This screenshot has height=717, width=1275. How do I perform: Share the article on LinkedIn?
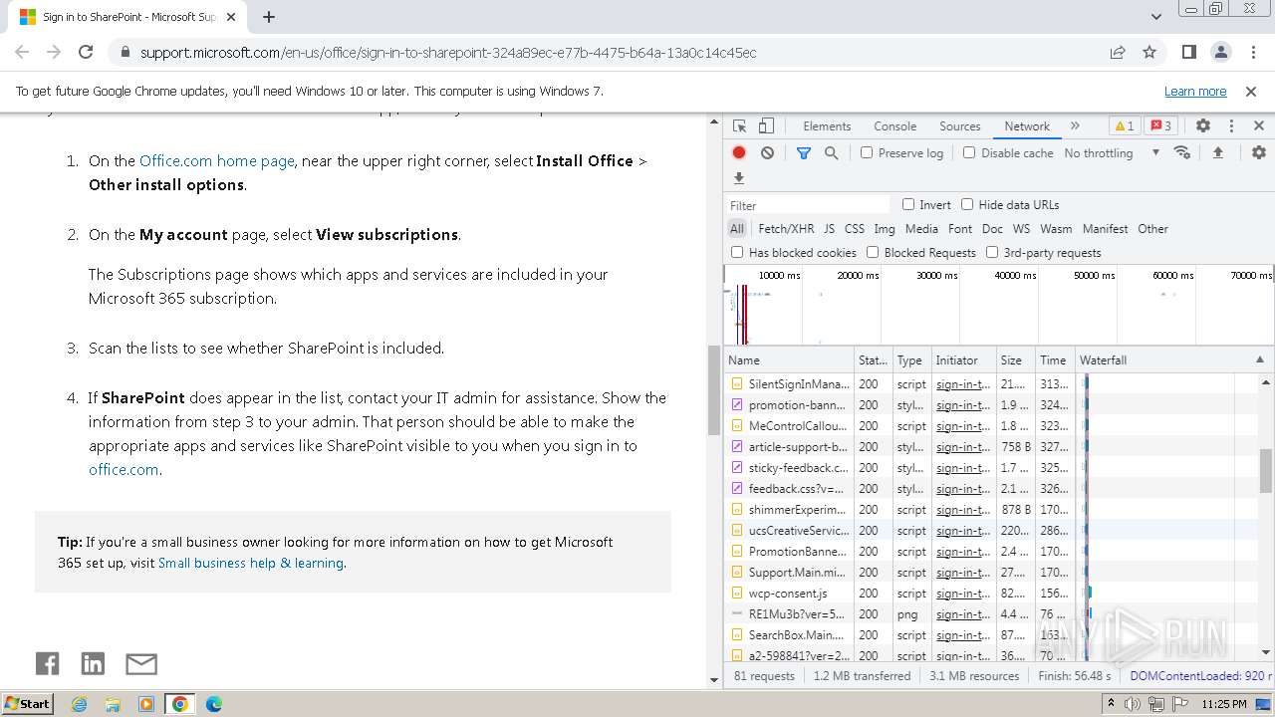click(x=93, y=664)
